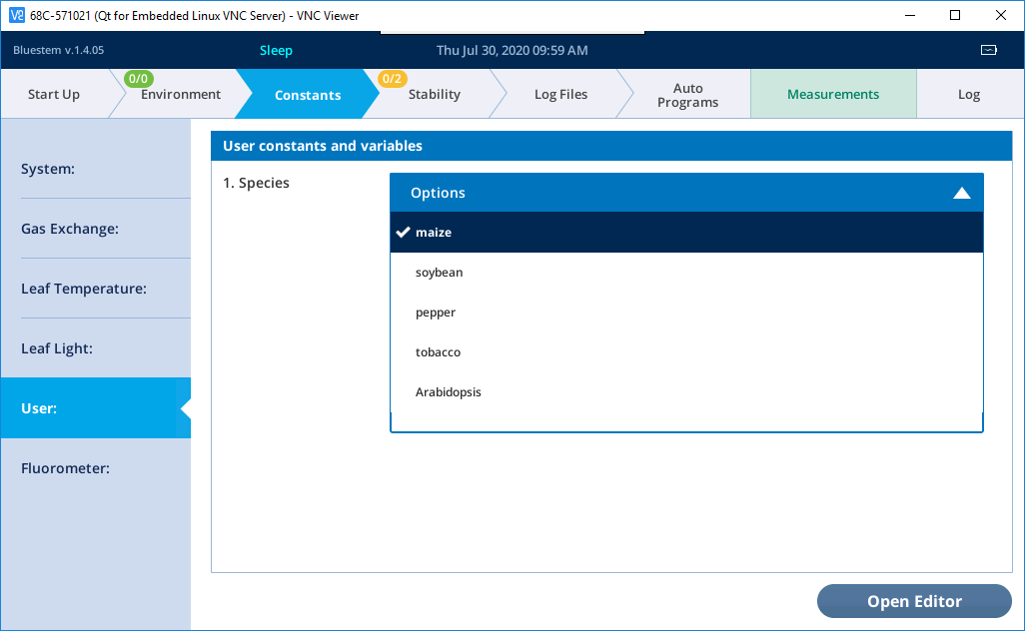Image resolution: width=1025 pixels, height=631 pixels.
Task: Minimize the VNC Viewer window
Action: pyautogui.click(x=909, y=15)
